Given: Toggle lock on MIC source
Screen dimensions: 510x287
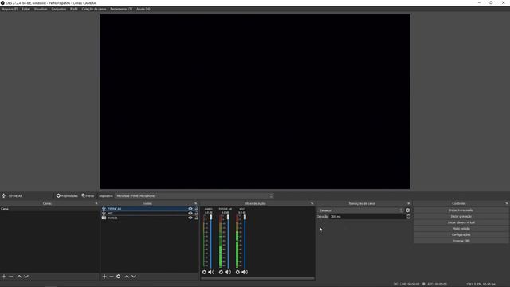Looking at the screenshot, I should click(197, 214).
